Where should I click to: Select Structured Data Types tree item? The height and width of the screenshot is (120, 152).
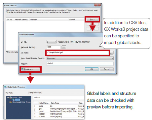pos(21,102)
